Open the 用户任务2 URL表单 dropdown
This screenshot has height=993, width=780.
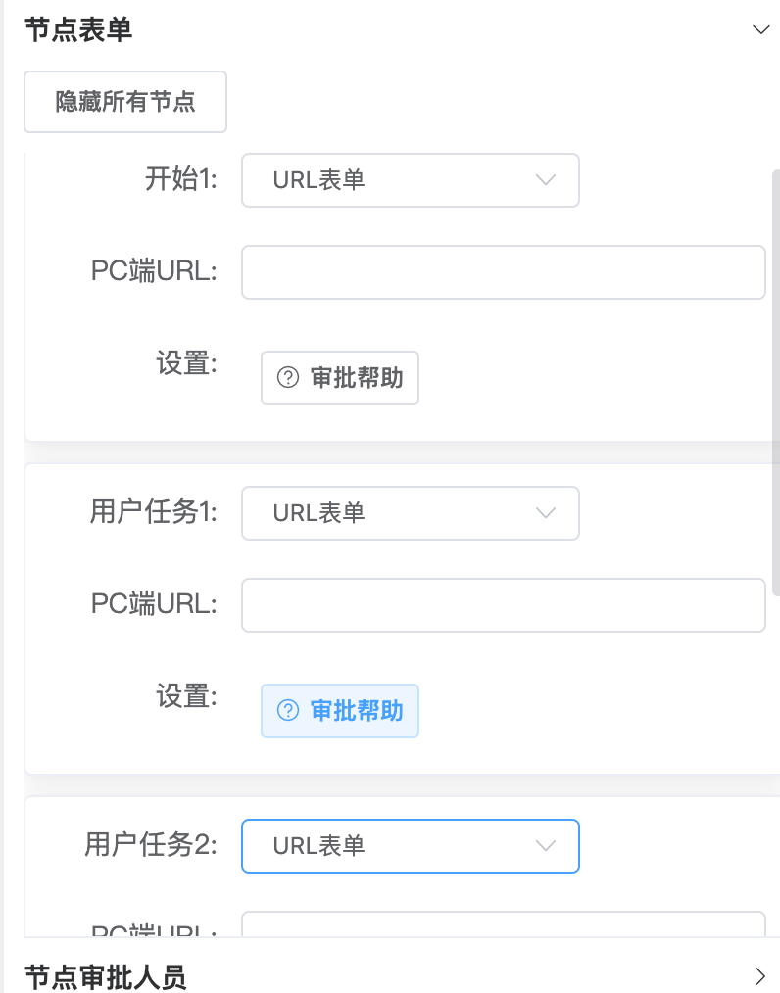[410, 846]
